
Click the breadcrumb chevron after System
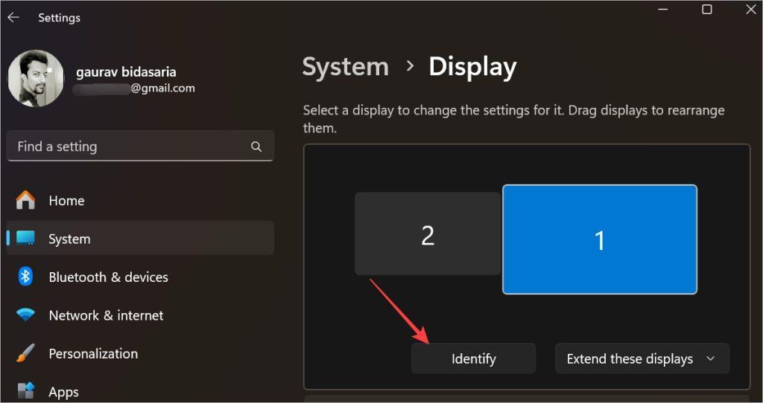pos(411,65)
